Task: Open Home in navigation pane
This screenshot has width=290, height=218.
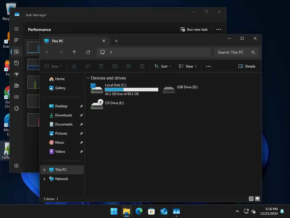Action: tap(62, 79)
